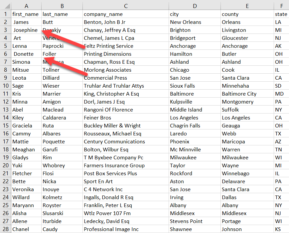Select the New Orleans city cell

pos(185,22)
